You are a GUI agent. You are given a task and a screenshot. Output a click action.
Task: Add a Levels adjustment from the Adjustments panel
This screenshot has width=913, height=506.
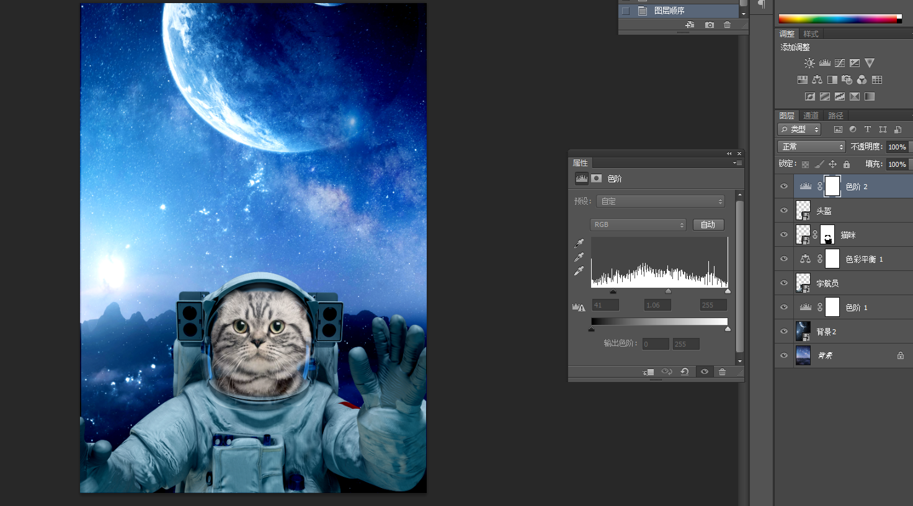point(825,63)
